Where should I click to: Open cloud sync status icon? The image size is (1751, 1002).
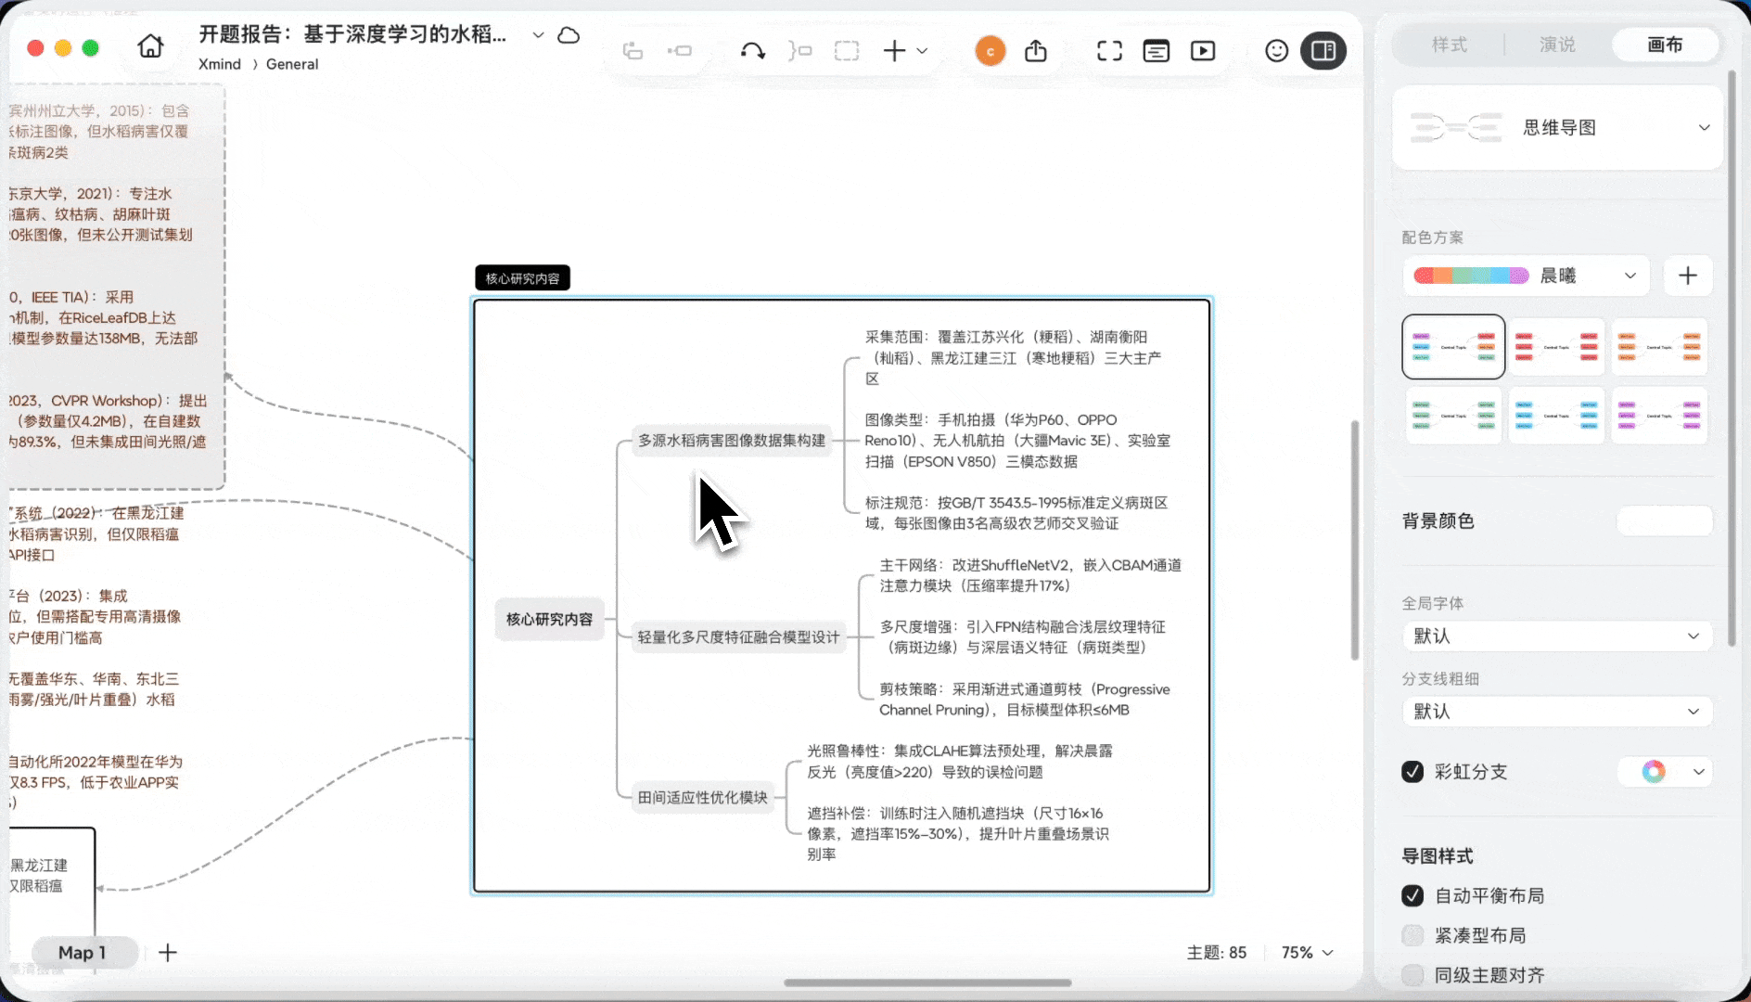coord(569,35)
